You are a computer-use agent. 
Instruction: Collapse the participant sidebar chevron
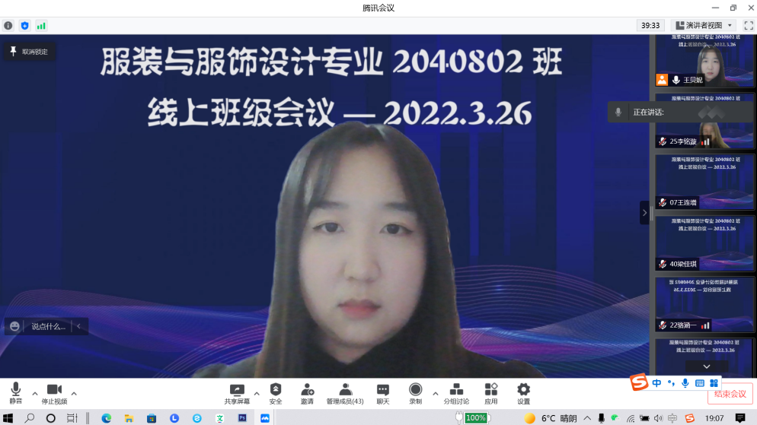644,213
